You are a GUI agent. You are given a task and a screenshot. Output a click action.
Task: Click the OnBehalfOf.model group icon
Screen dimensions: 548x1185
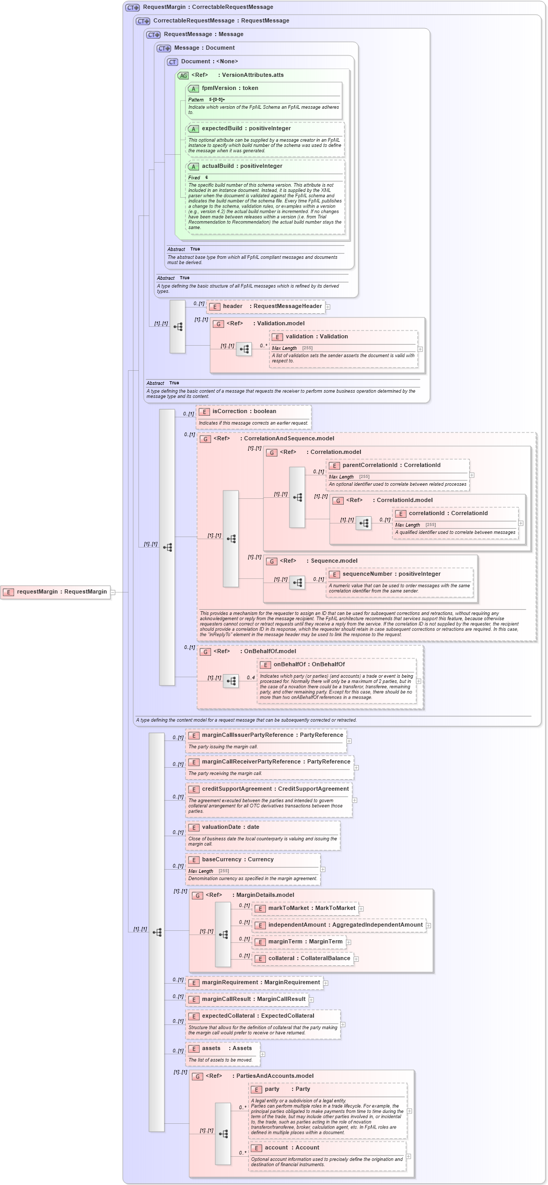[x=205, y=652]
